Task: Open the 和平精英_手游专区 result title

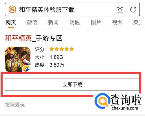Action: [x=34, y=38]
